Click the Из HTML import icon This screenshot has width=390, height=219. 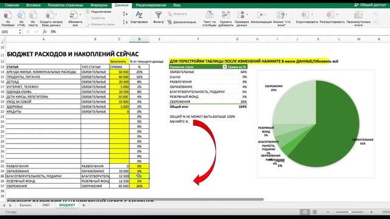[21, 15]
